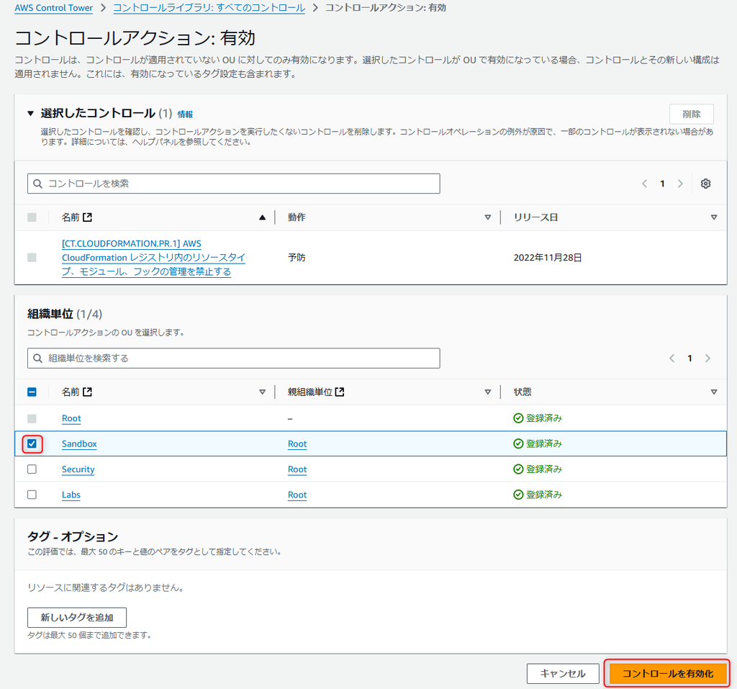The width and height of the screenshot is (737, 689).
Task: Click the 2022年11月28日 release date cell
Action: coord(548,258)
